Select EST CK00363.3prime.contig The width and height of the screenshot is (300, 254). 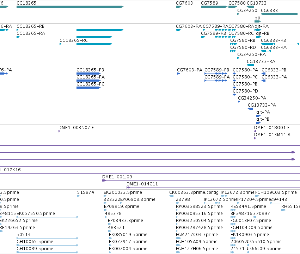171,196
